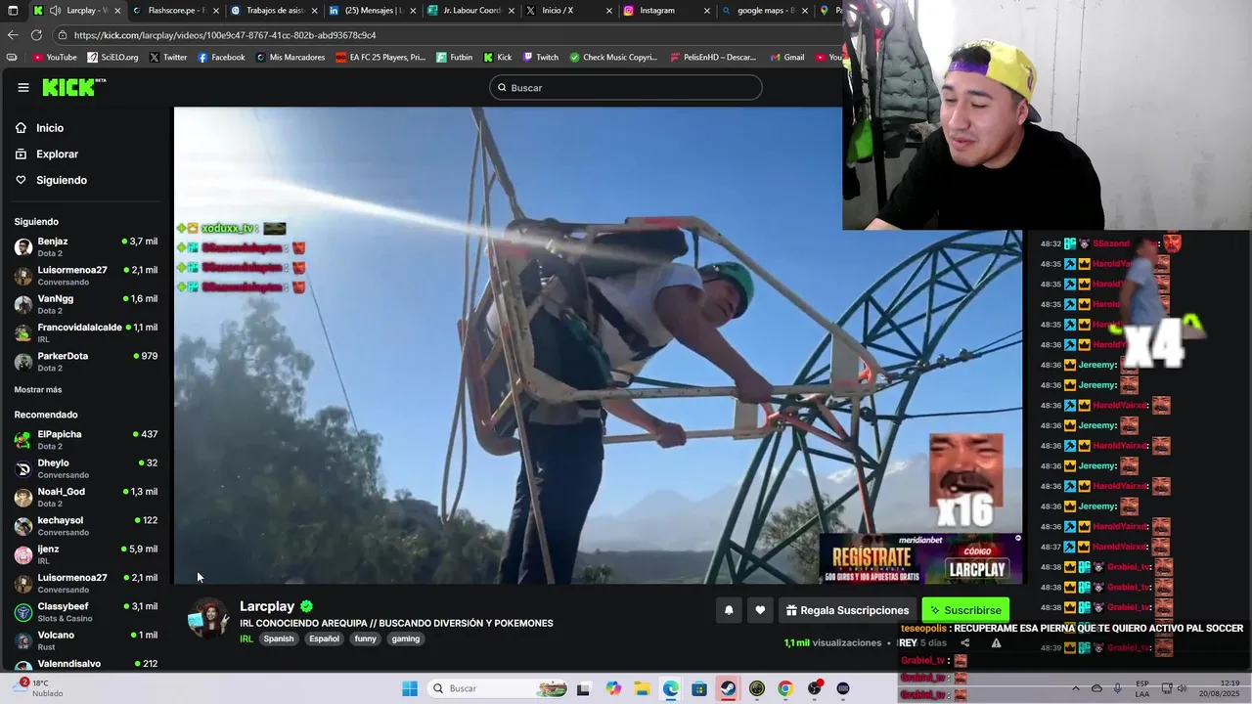Image resolution: width=1252 pixels, height=704 pixels.
Task: Open Microsoft Store from taskbar
Action: [x=699, y=688]
